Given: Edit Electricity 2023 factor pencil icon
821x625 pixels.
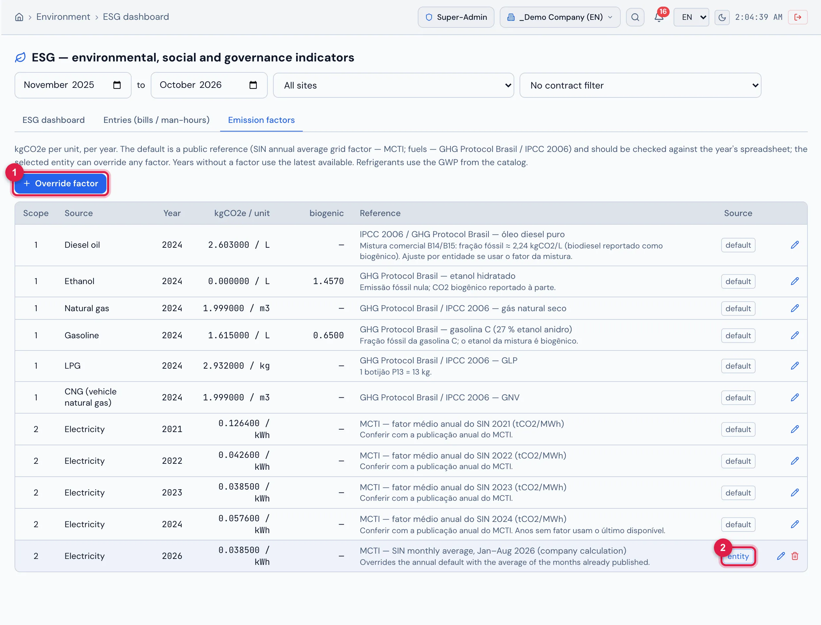Looking at the screenshot, I should 795,493.
